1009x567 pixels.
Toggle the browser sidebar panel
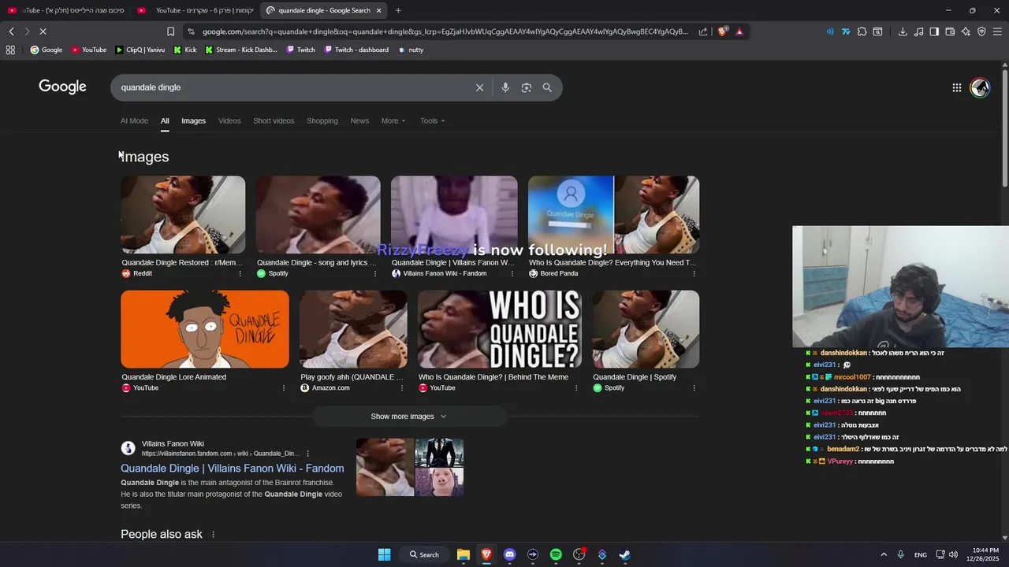[934, 31]
